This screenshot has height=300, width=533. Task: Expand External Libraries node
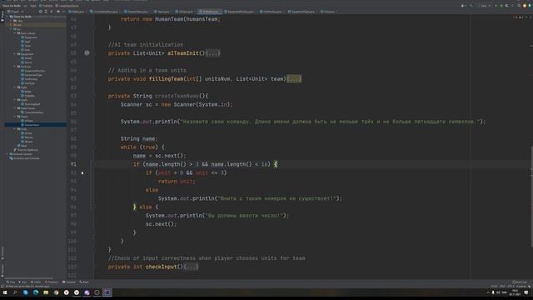tap(7, 154)
